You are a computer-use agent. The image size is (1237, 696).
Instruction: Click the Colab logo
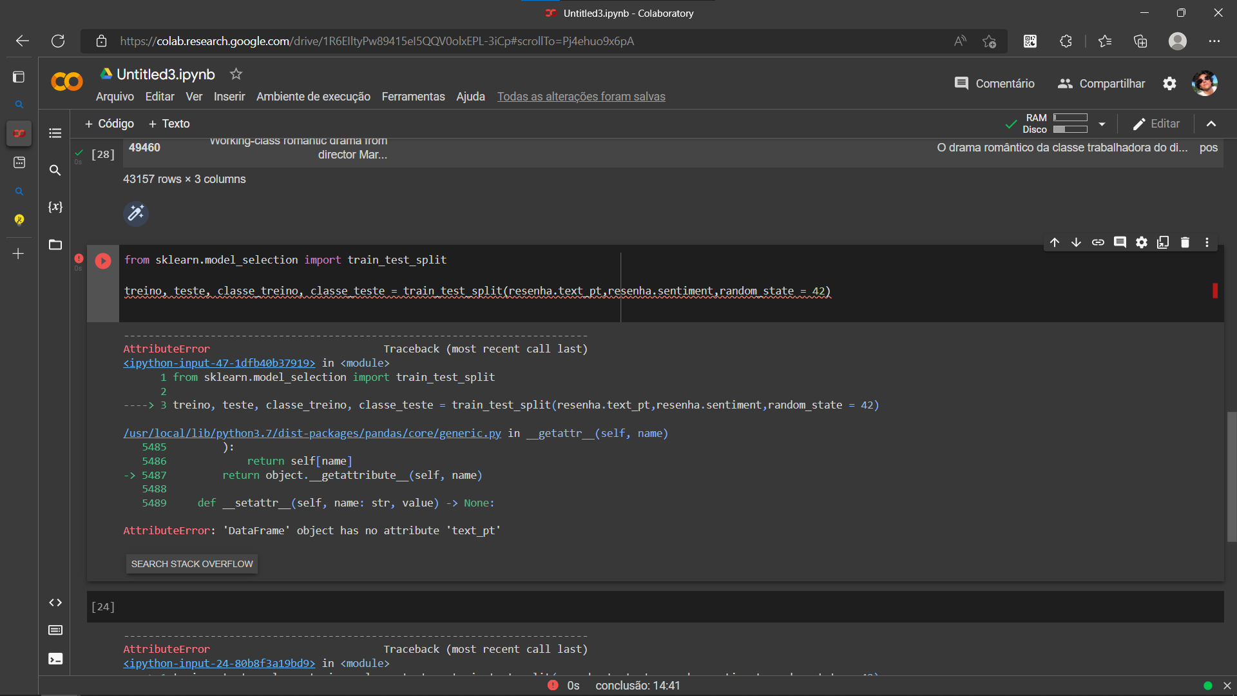(x=67, y=82)
